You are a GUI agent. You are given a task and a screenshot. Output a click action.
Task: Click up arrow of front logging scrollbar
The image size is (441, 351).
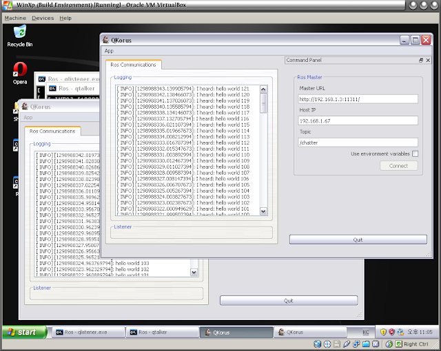coord(263,89)
